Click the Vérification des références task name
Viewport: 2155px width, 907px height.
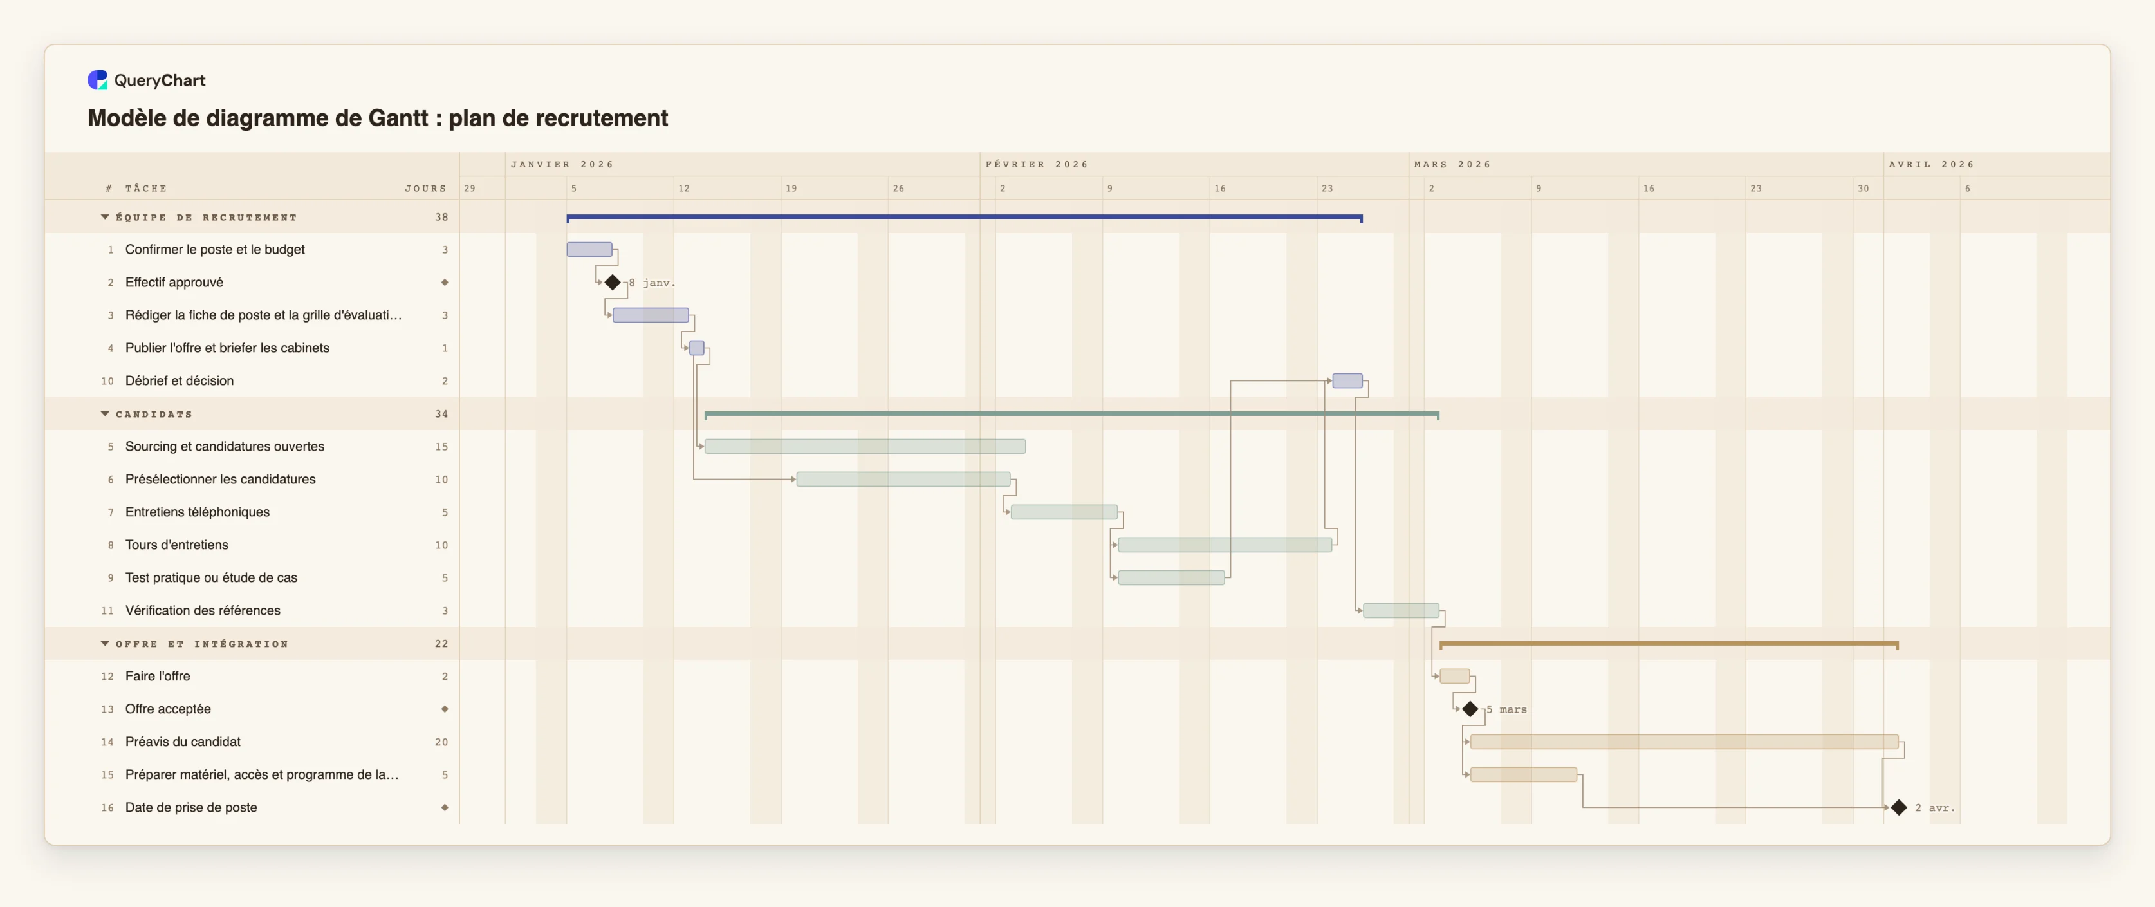(x=203, y=611)
